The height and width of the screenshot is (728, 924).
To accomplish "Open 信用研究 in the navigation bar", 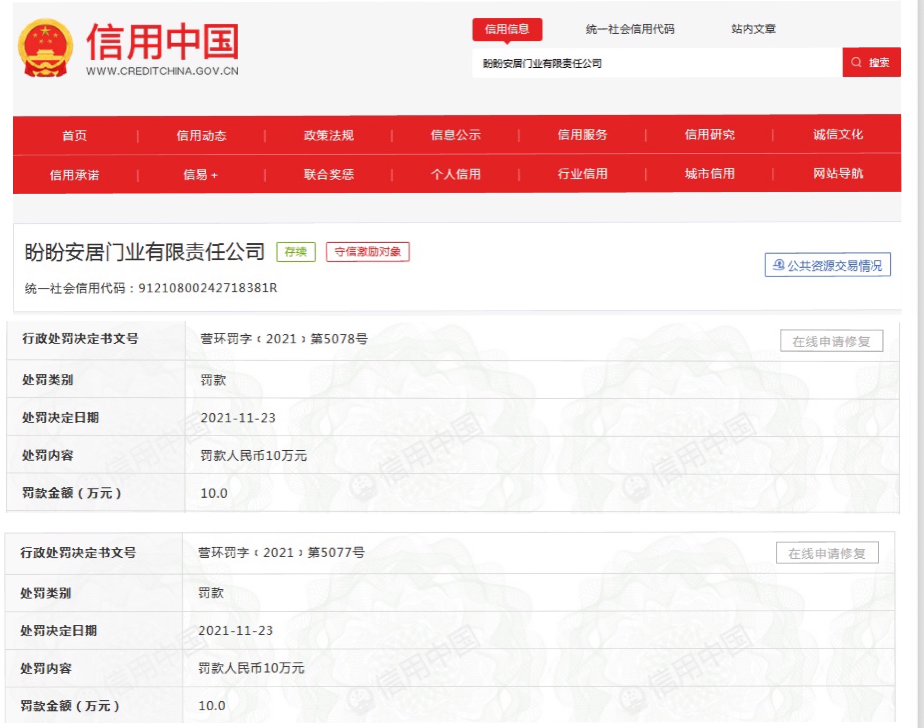I will click(x=710, y=134).
